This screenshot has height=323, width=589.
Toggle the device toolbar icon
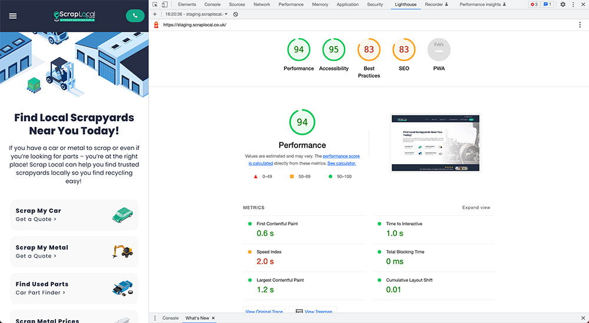pos(164,5)
